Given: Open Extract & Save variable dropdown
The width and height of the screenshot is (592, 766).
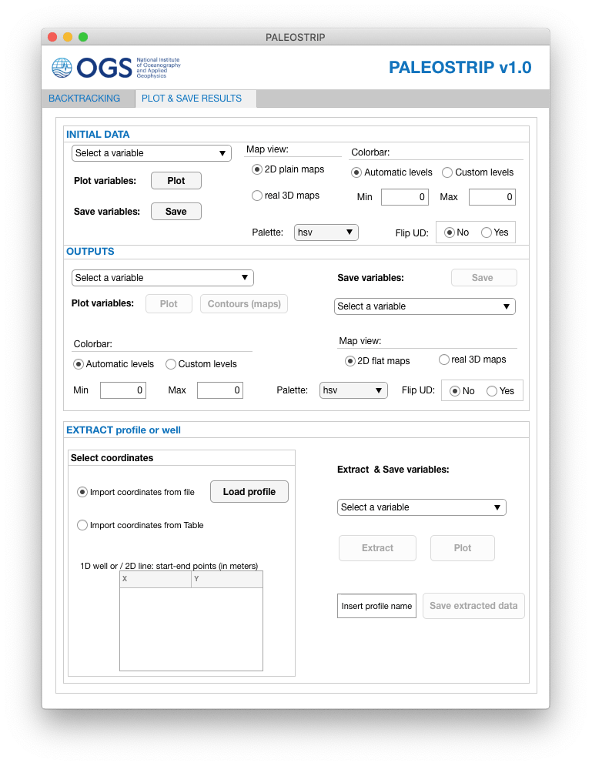Looking at the screenshot, I should 421,507.
